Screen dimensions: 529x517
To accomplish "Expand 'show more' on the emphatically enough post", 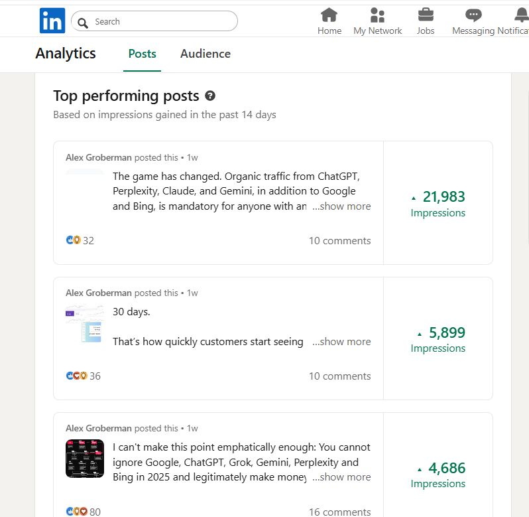I will pos(341,477).
